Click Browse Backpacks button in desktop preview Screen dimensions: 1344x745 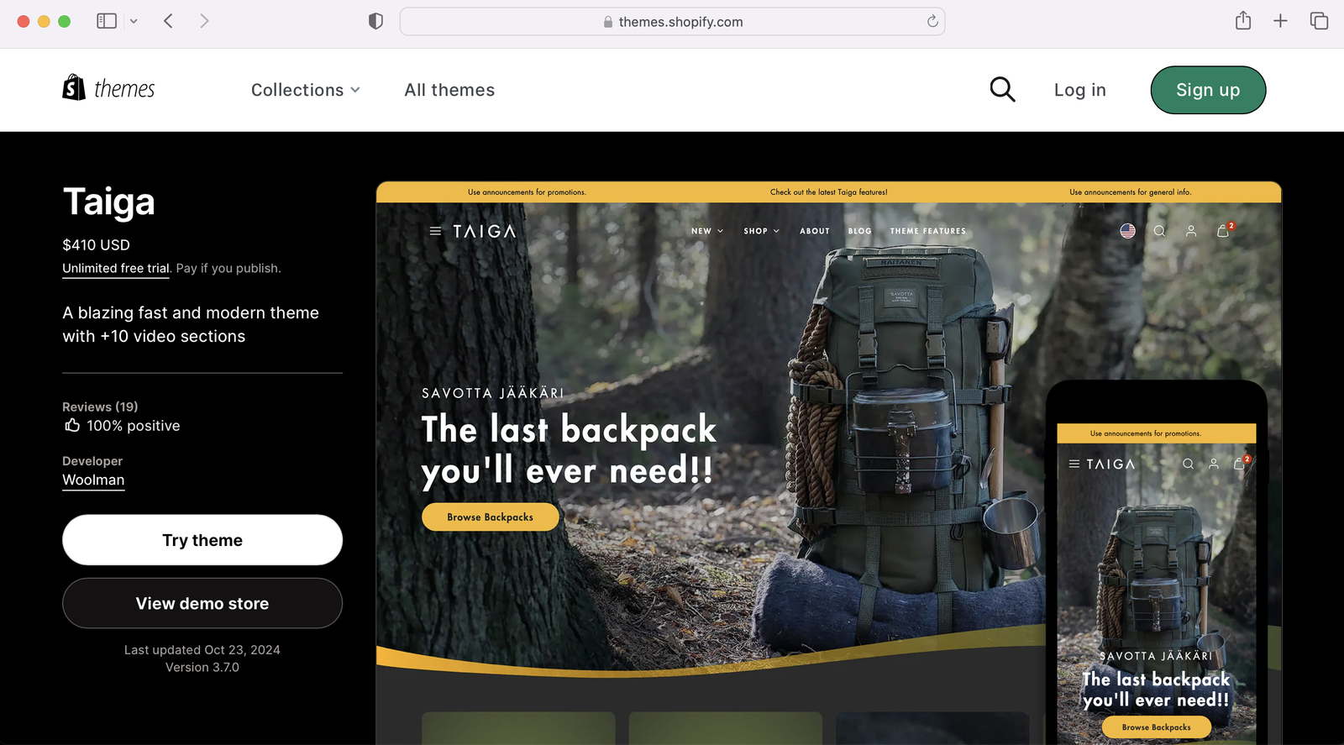coord(491,517)
